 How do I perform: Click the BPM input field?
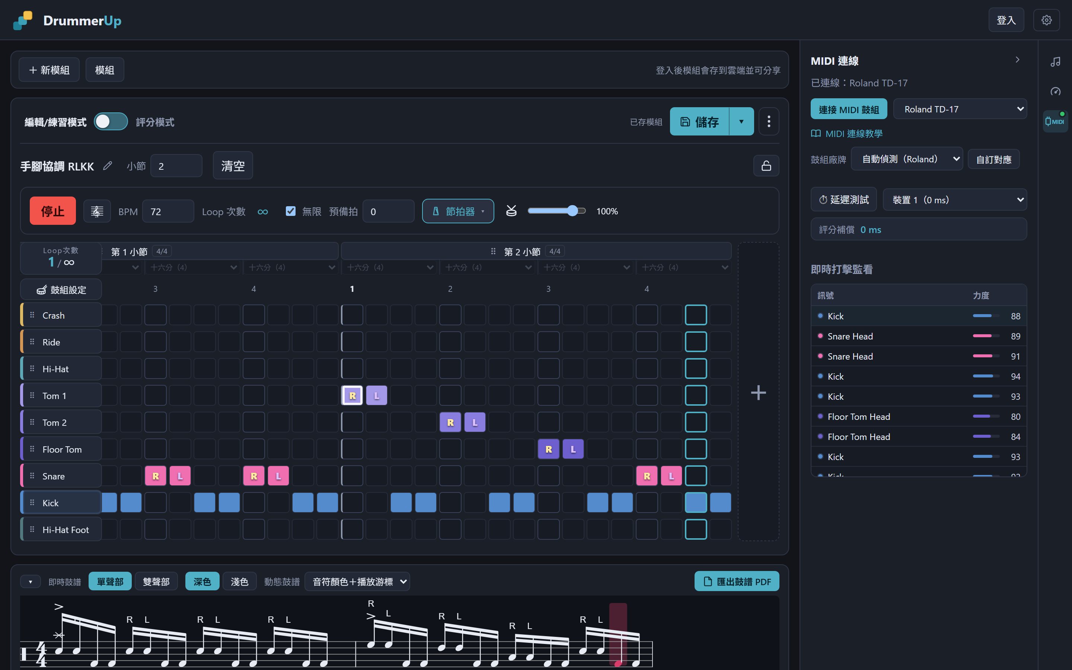click(168, 211)
